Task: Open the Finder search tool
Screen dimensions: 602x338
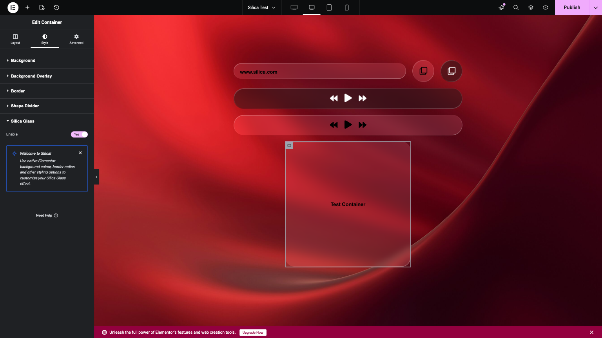Action: [516, 7]
